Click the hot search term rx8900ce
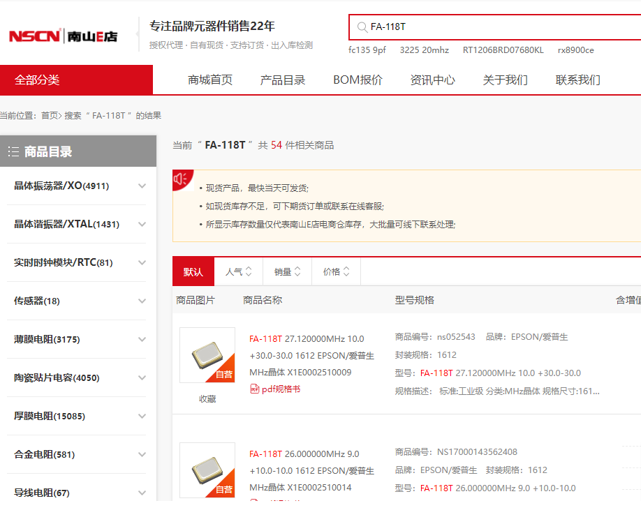641x524 pixels. [575, 50]
